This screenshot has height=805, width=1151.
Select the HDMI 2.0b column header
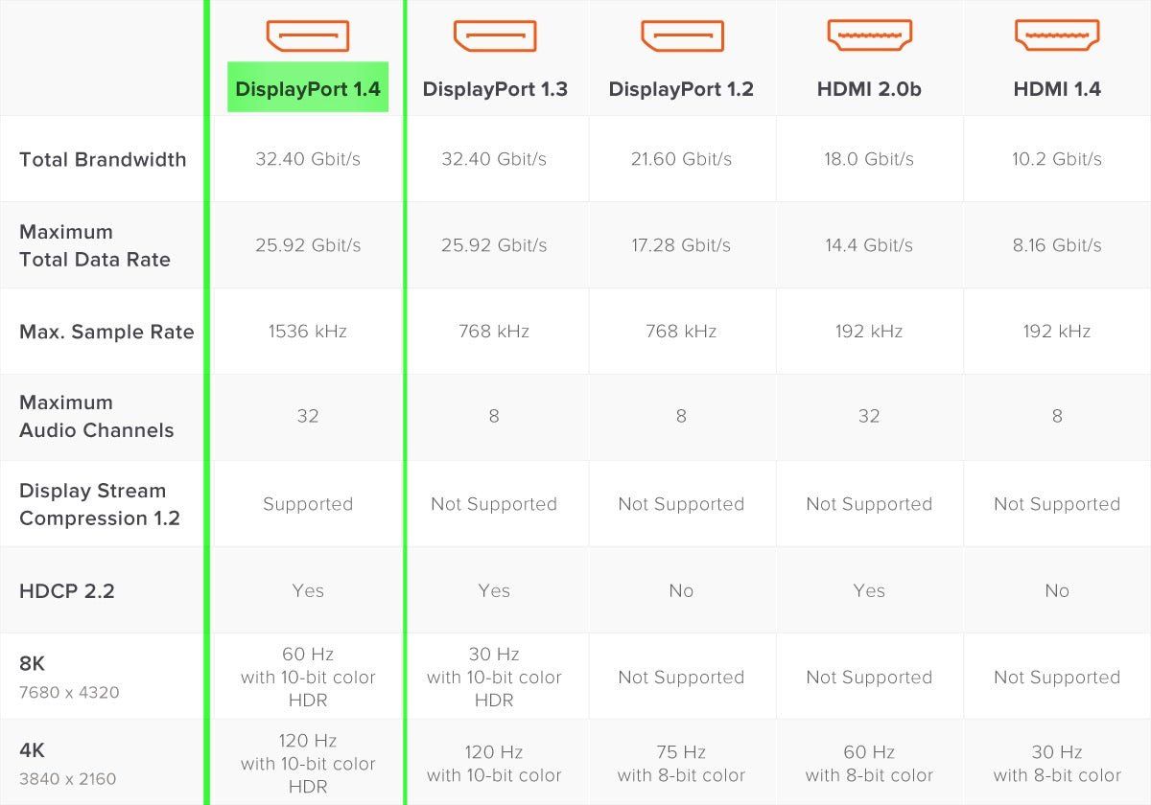coord(869,89)
